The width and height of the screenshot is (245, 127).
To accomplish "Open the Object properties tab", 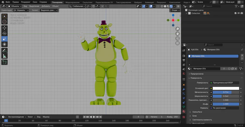I will point(184,85).
